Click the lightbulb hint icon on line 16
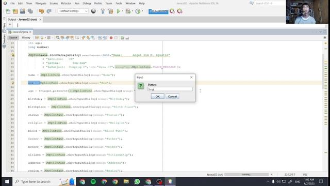330x186 pixels. pos(13,55)
